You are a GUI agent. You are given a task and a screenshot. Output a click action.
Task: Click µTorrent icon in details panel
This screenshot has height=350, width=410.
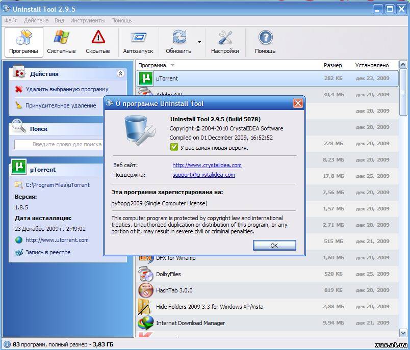[x=19, y=167]
